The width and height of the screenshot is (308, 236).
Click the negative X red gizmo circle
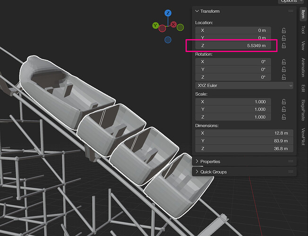[x=162, y=28]
